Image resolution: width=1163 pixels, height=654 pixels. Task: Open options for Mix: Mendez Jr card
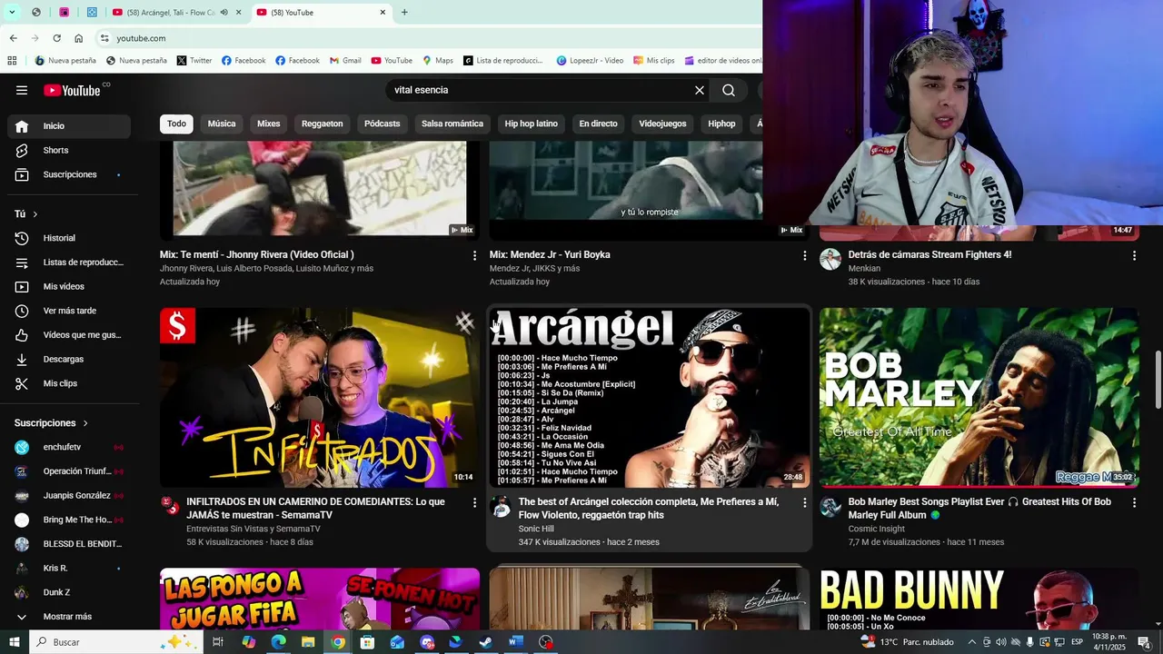804,256
